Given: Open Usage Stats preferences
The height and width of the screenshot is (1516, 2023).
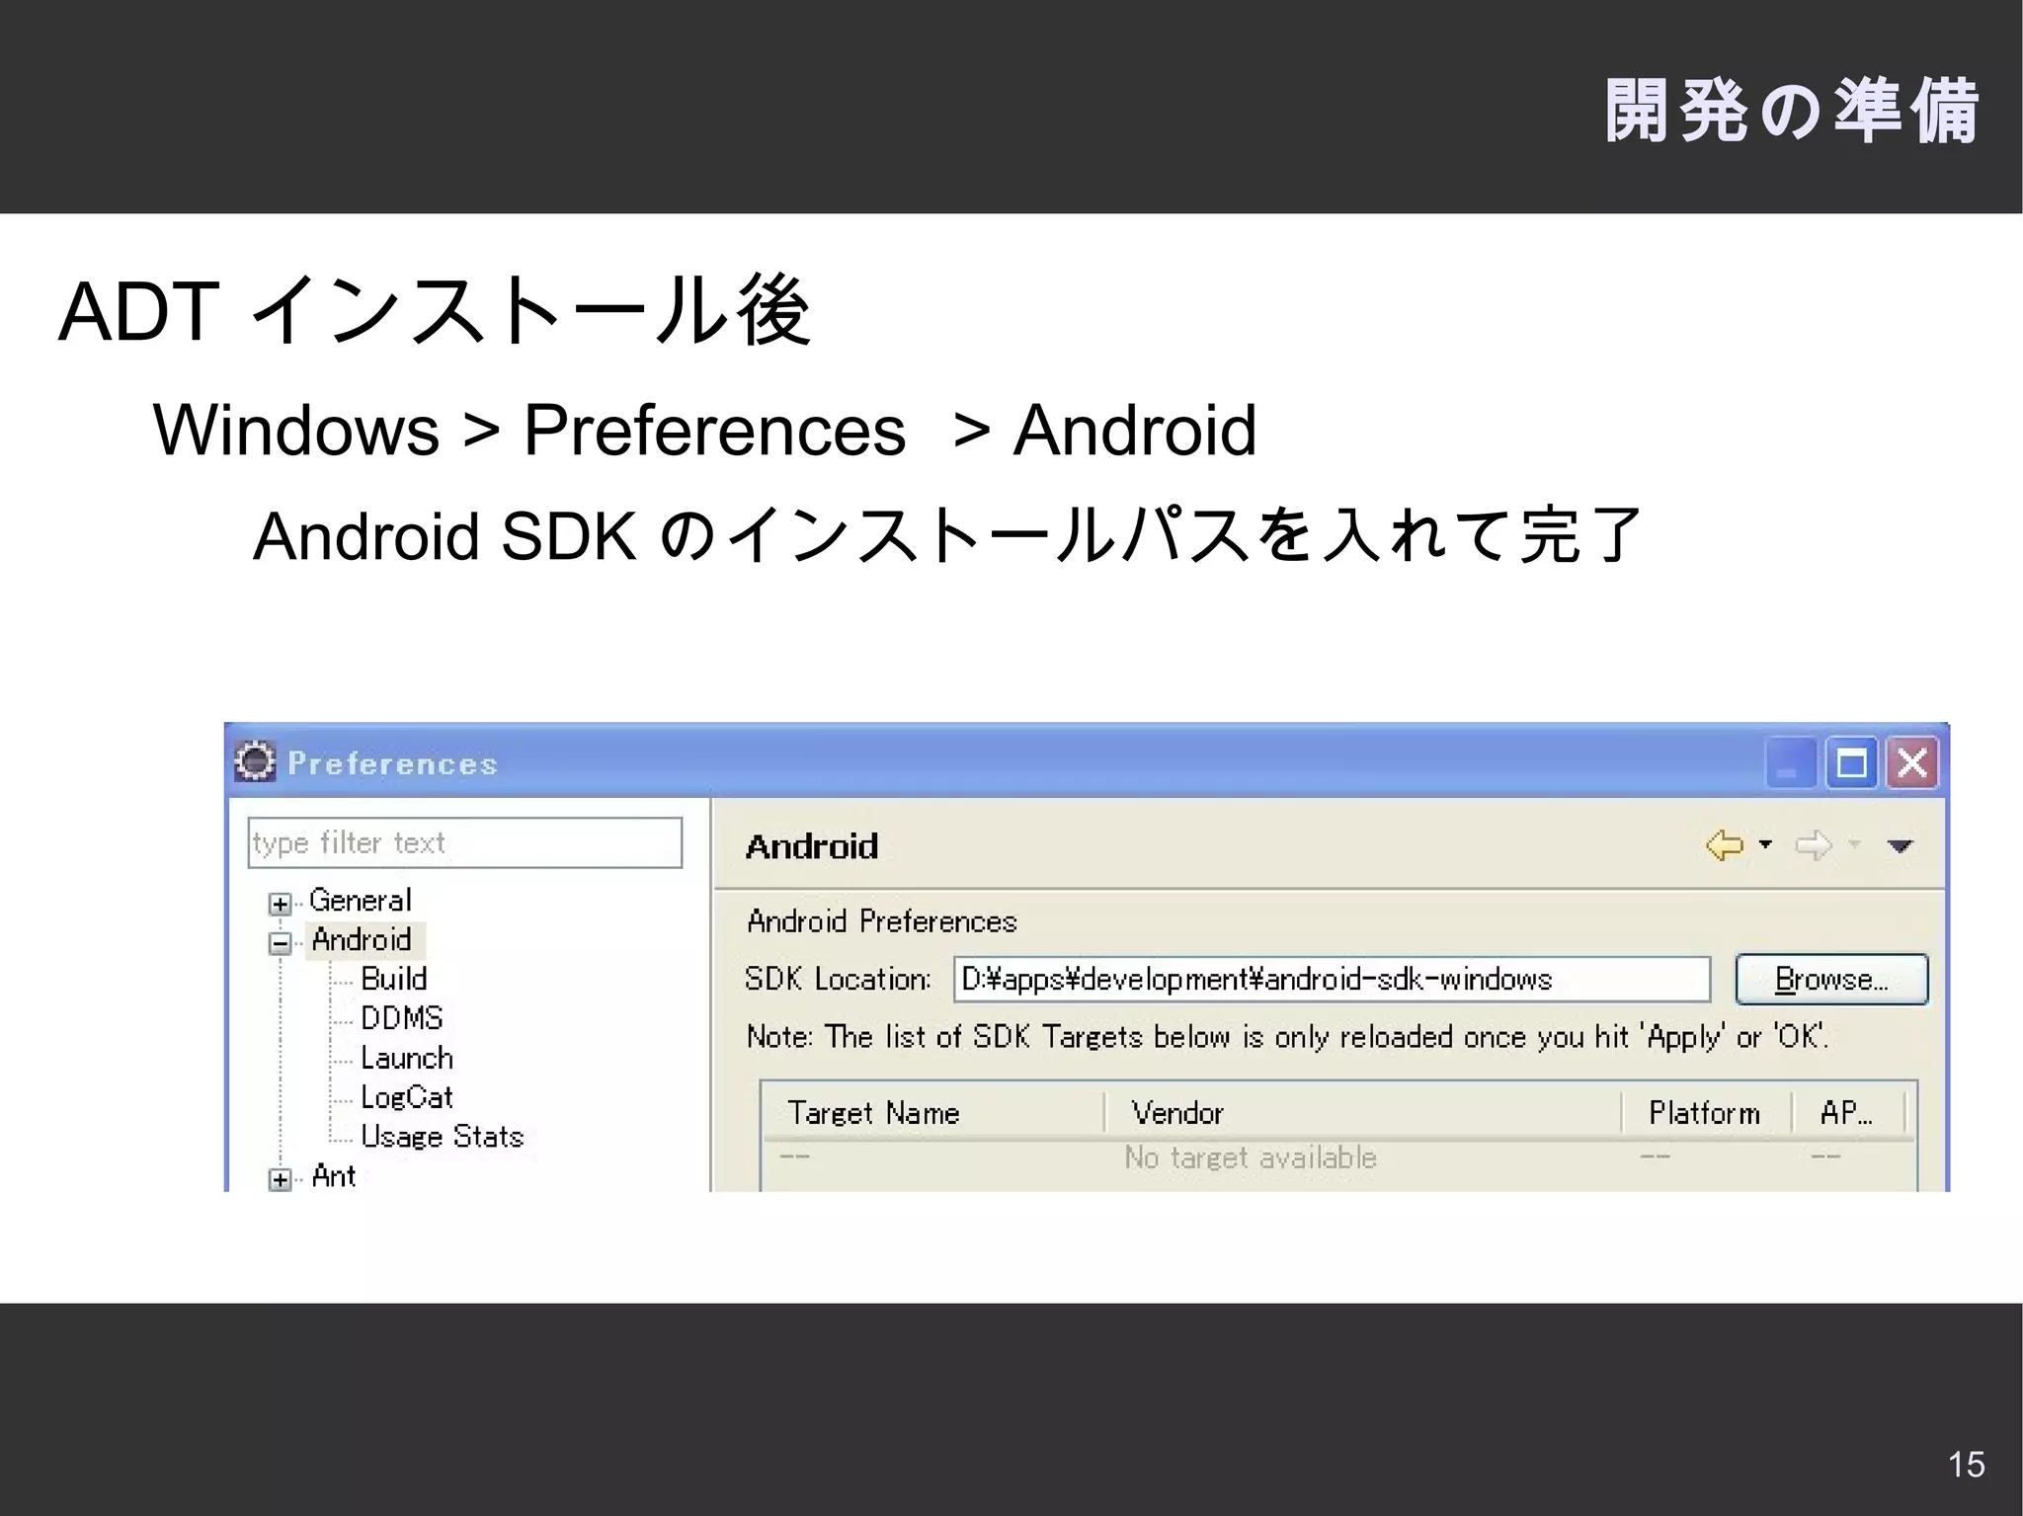Looking at the screenshot, I should (x=441, y=1137).
